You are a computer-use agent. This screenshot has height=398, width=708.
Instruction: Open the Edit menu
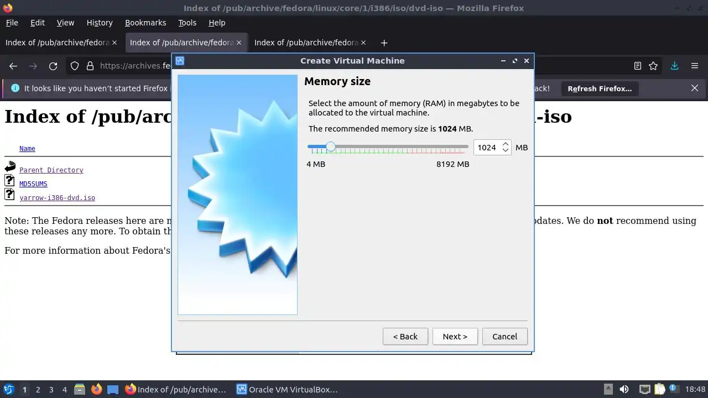pos(38,23)
